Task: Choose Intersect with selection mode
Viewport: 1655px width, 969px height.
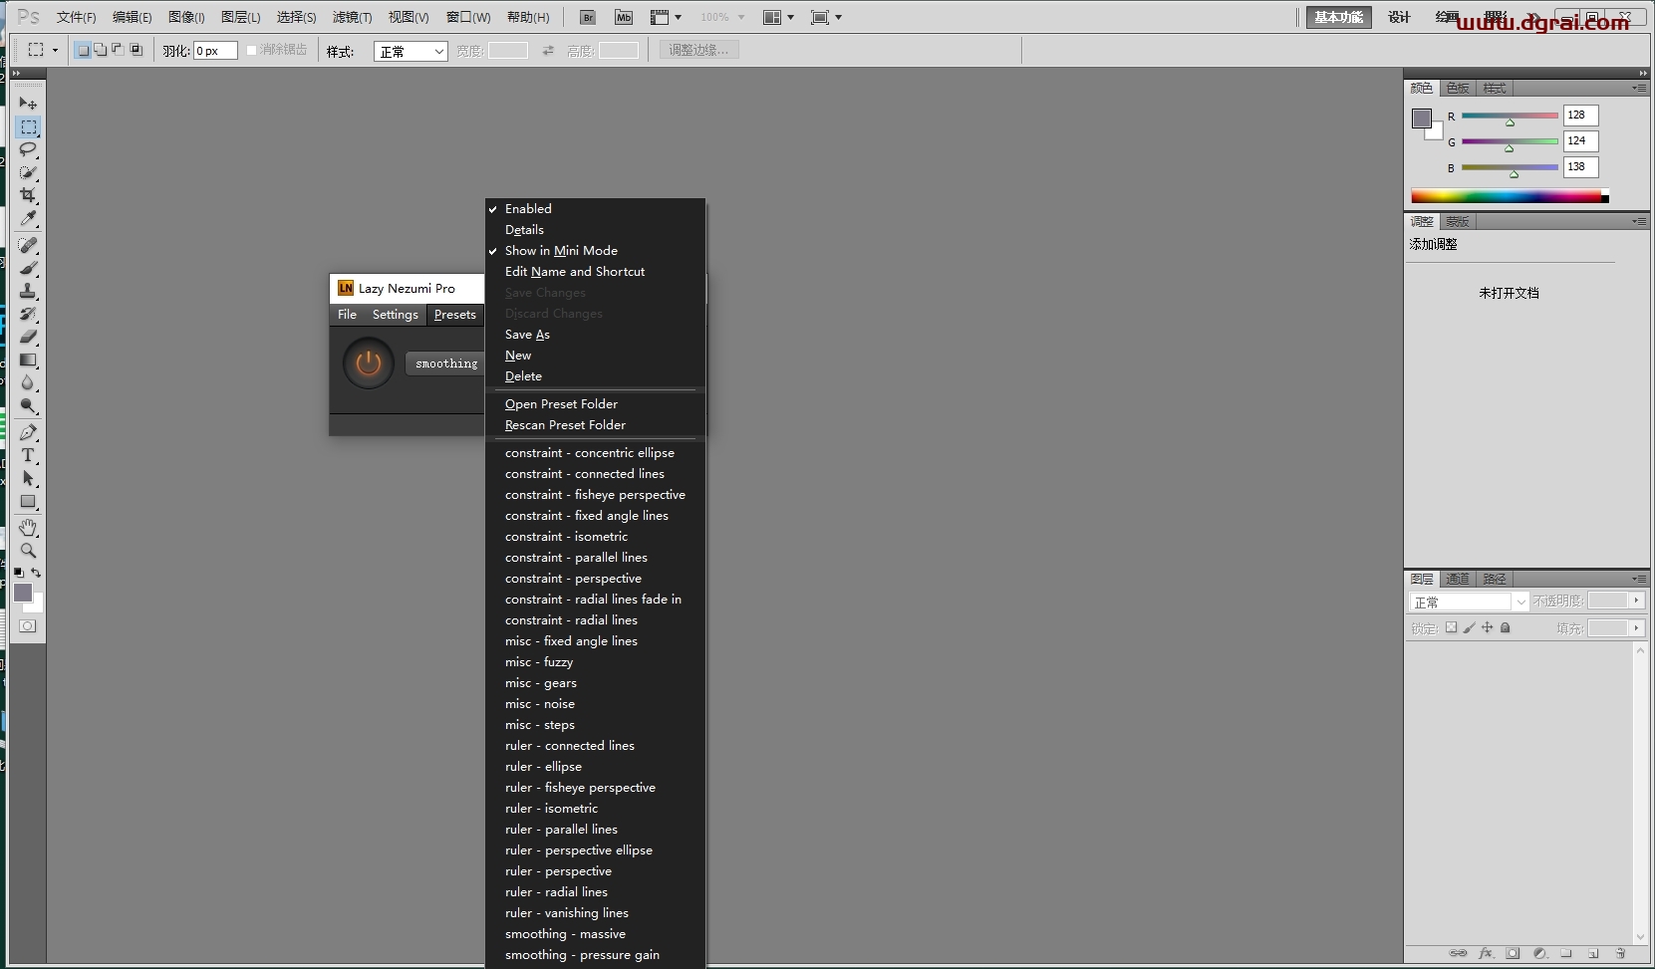Action: point(137,49)
